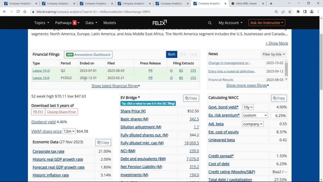Click the browser back arrow
The width and height of the screenshot is (323, 182).
pos(5,12)
